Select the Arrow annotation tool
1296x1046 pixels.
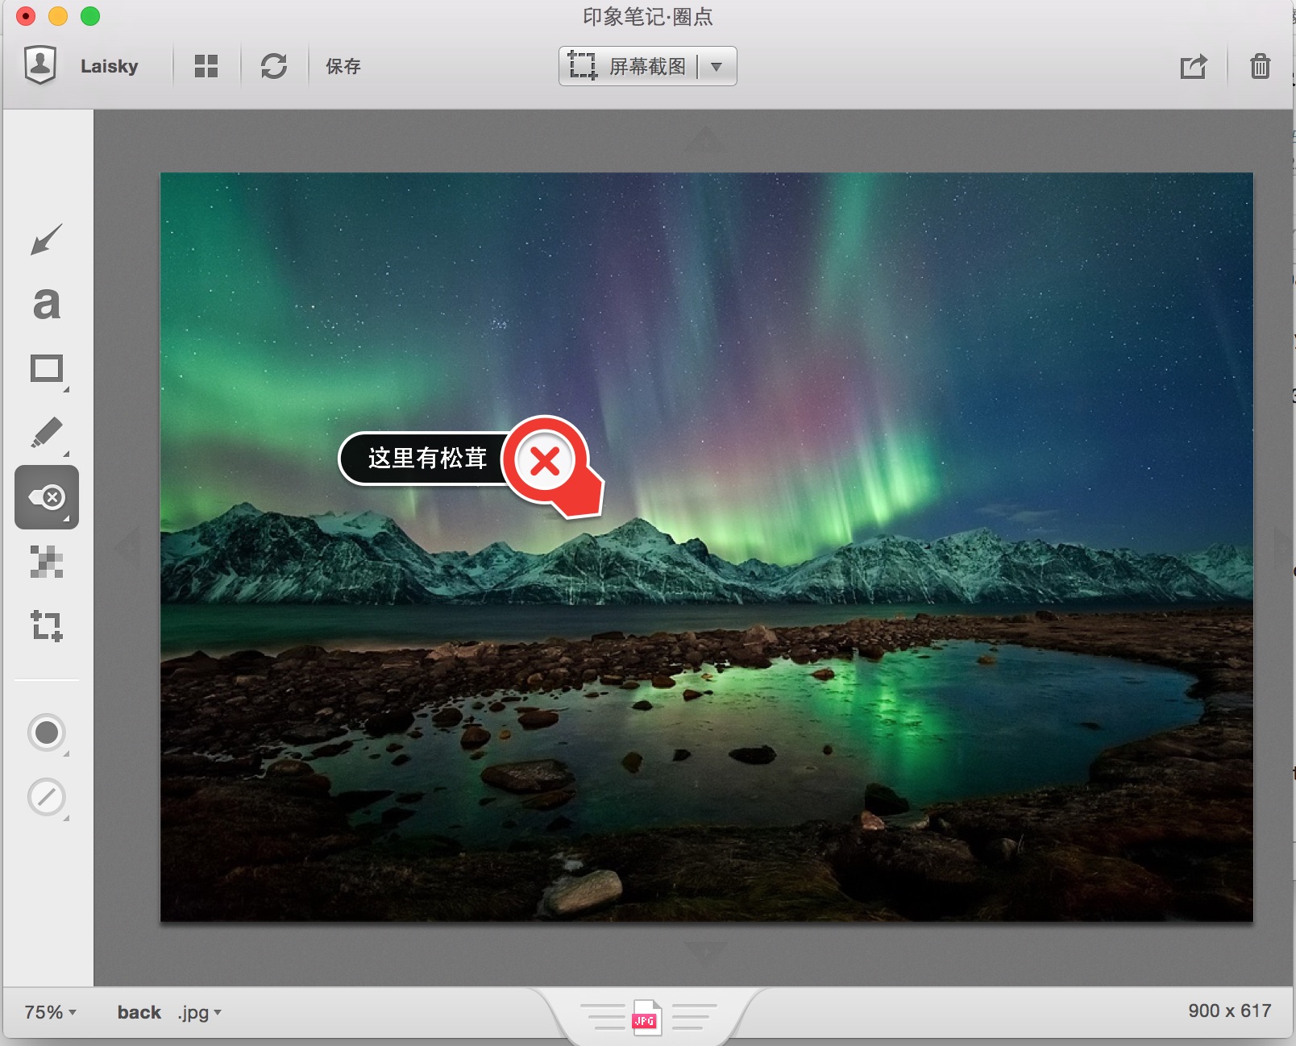pos(46,239)
